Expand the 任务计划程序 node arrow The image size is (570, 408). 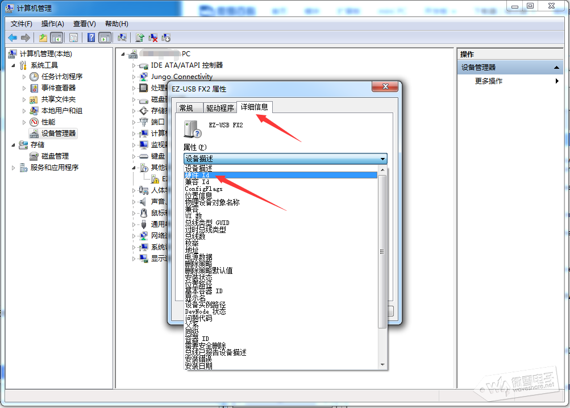pos(24,77)
